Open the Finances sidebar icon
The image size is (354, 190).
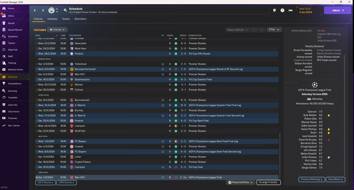(4, 118)
